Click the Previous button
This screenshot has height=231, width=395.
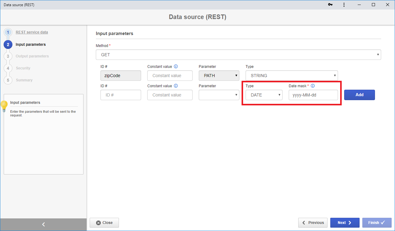[x=313, y=223]
